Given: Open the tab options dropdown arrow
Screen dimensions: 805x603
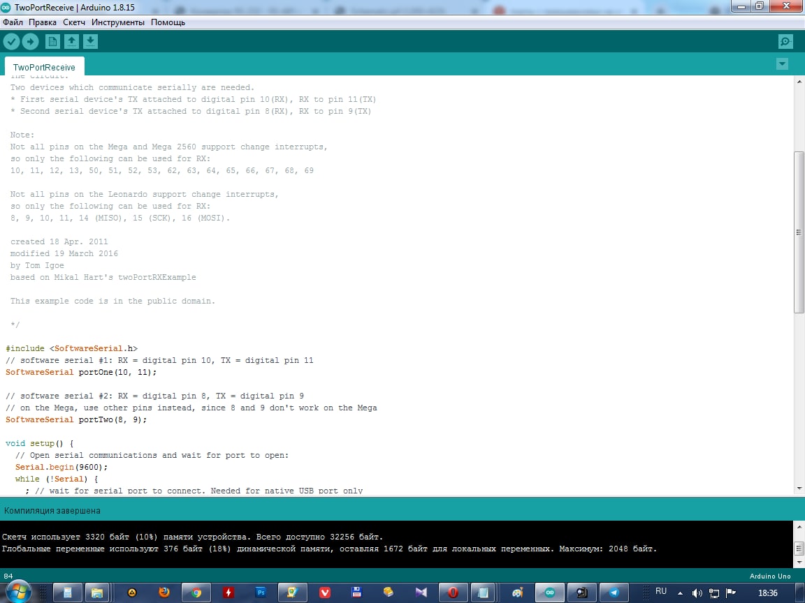Looking at the screenshot, I should click(x=782, y=64).
